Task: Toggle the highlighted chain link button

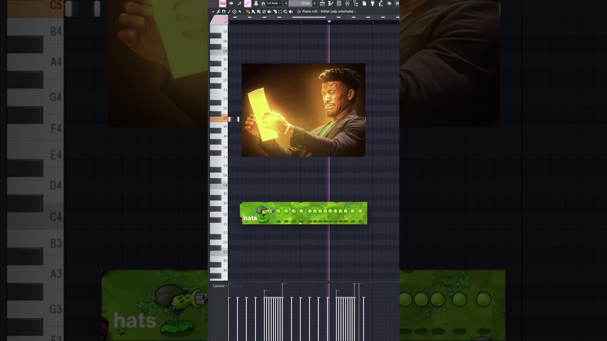Action: tap(248, 3)
